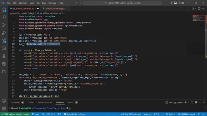Toggle the secondary sidebar layout button
Screen dimensions: 207x116
pos(179,3)
